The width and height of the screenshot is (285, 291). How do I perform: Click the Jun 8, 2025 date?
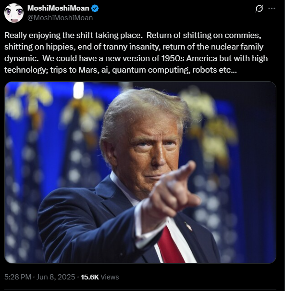(x=56, y=277)
